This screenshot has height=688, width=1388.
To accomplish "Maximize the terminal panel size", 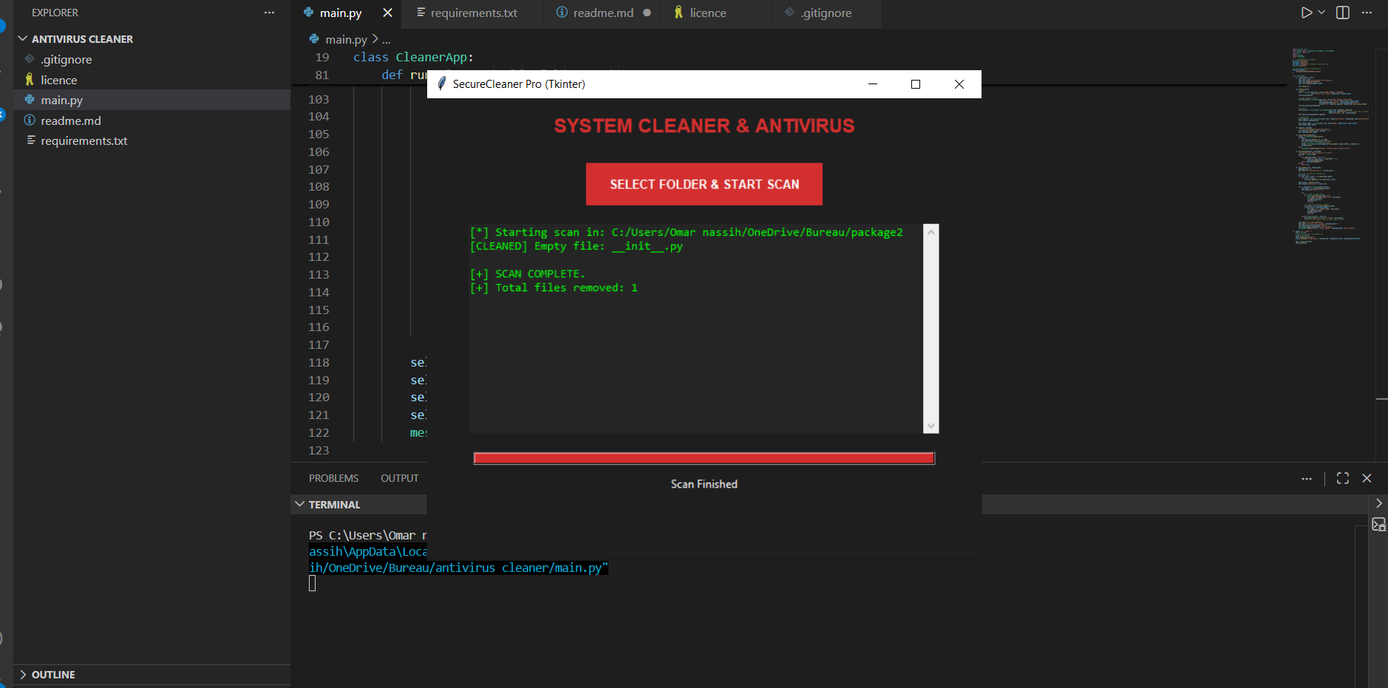I will 1343,478.
